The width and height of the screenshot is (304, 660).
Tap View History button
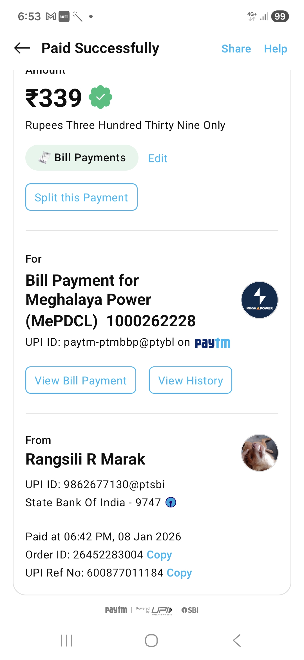191,380
